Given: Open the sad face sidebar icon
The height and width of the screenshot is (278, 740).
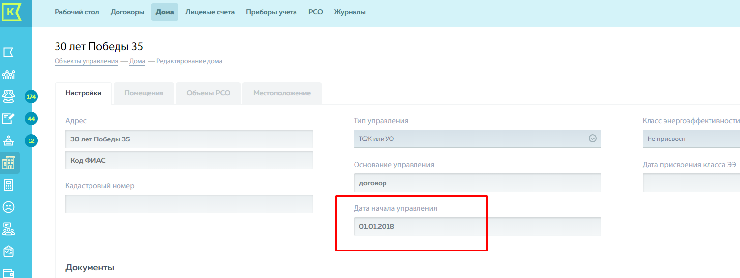Looking at the screenshot, I should point(8,207).
